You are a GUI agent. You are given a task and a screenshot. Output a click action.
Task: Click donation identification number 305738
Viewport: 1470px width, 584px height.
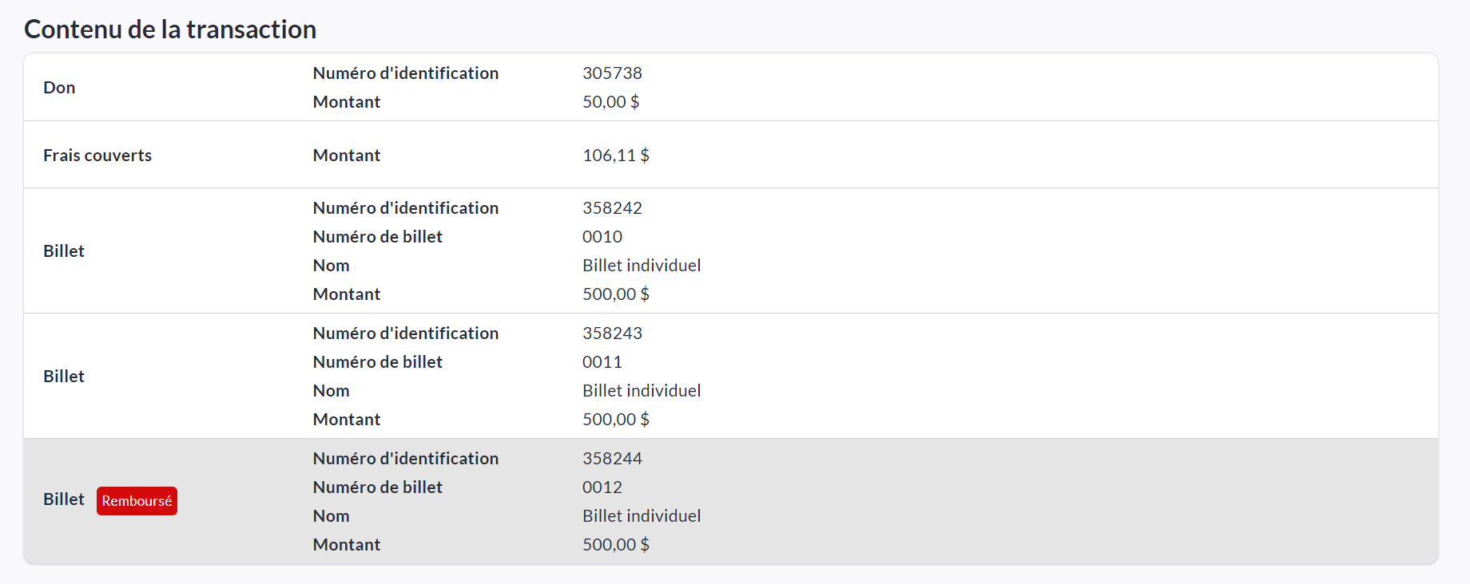[612, 73]
